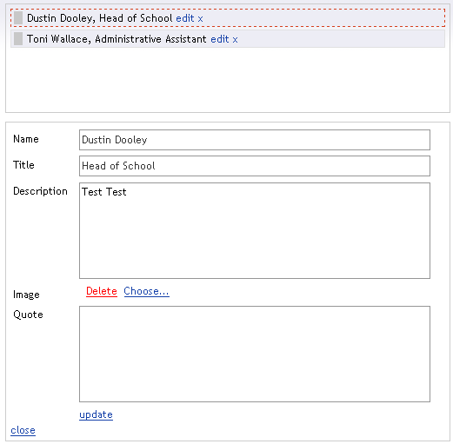Save changes with the update link

96,414
